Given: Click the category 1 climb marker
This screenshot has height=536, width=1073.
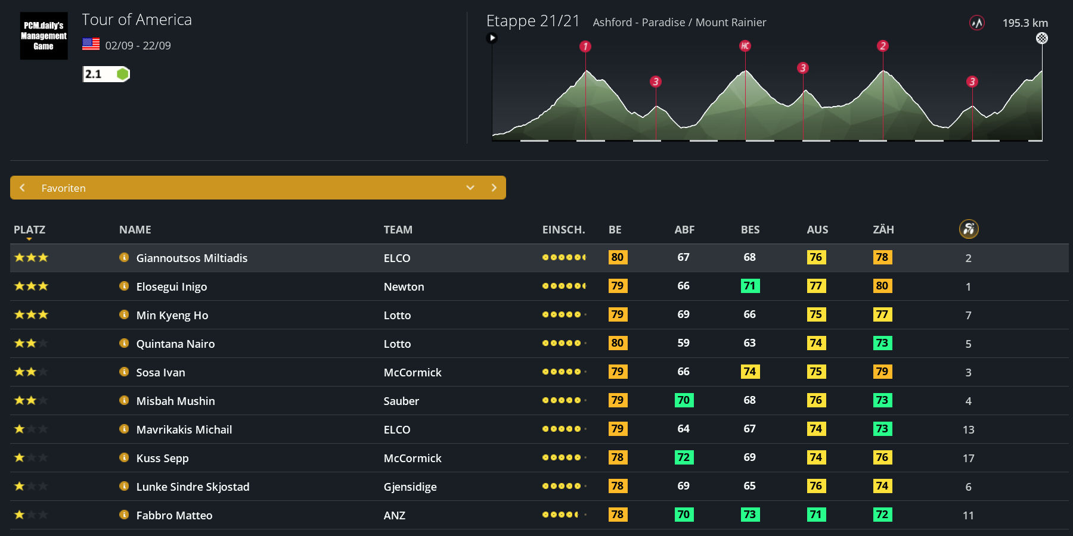Looking at the screenshot, I should (x=585, y=46).
